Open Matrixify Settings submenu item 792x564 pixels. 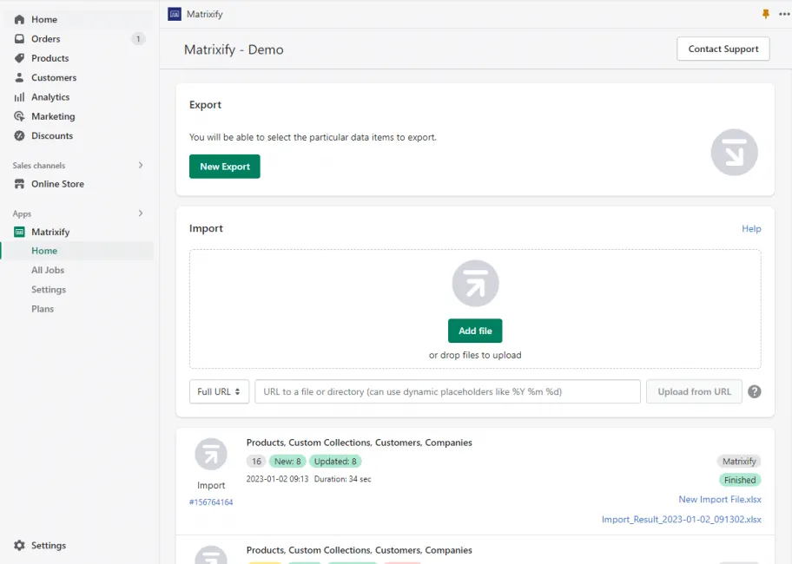49,290
